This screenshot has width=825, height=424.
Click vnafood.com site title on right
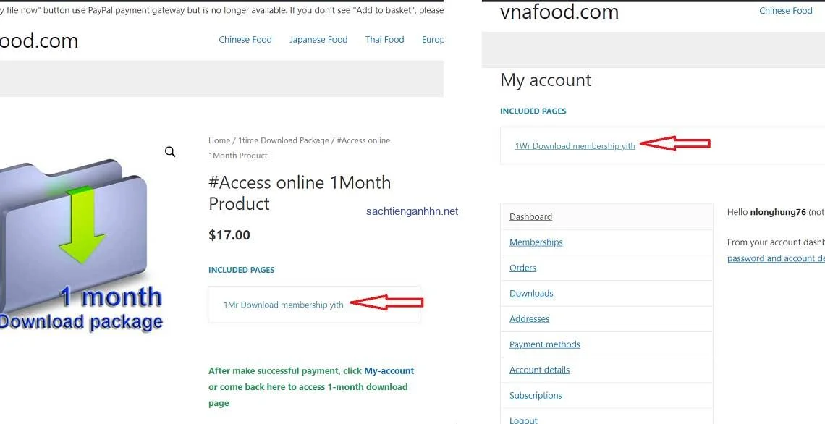559,12
